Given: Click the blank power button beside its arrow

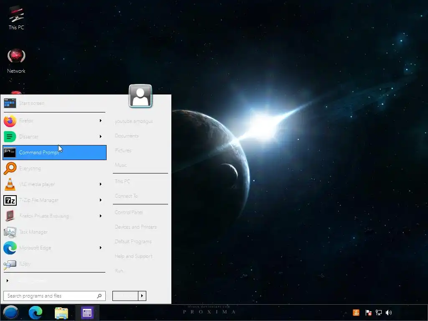Looking at the screenshot, I should pos(125,296).
